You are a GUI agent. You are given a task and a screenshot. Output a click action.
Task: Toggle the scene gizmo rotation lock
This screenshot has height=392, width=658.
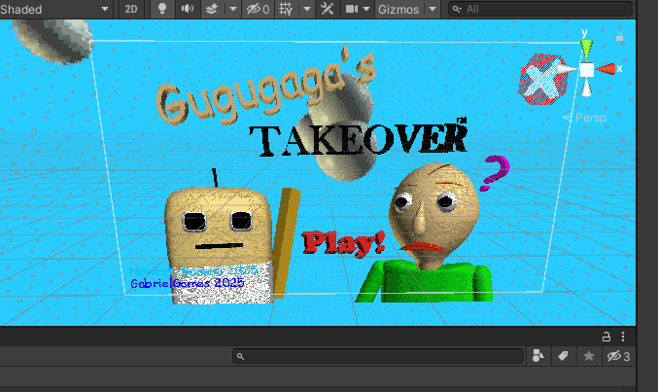click(619, 37)
